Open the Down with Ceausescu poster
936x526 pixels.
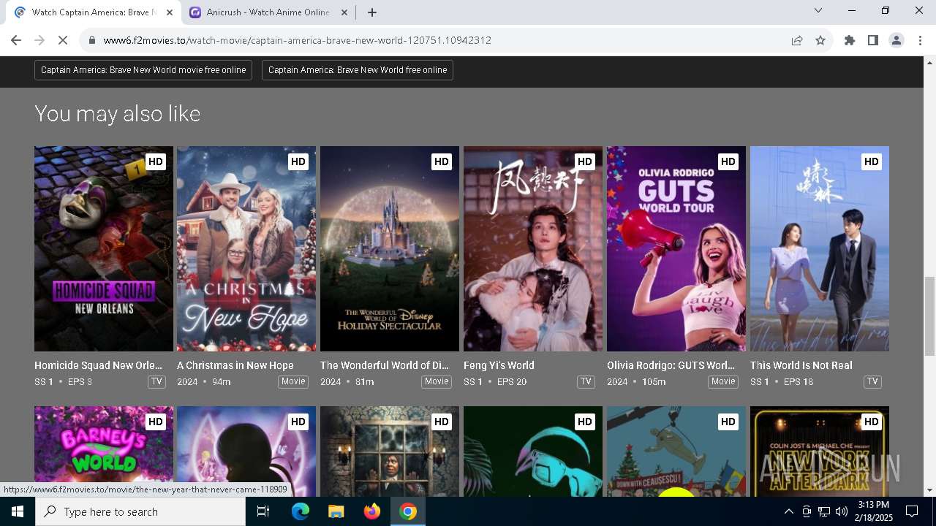676,451
